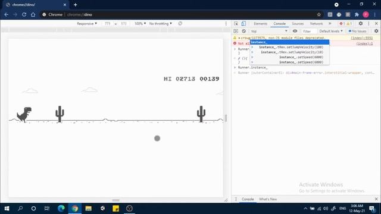The height and width of the screenshot is (214, 381).
Task: Close the bottom drawer panel
Action: click(x=376, y=199)
